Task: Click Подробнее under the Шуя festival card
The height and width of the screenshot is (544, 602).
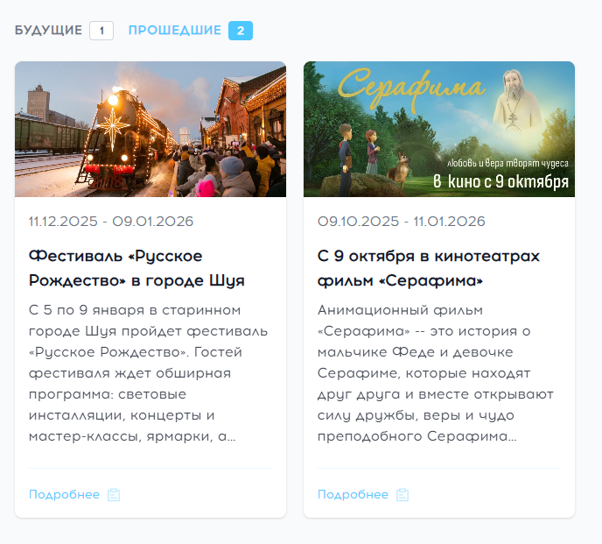Action: pyautogui.click(x=64, y=494)
